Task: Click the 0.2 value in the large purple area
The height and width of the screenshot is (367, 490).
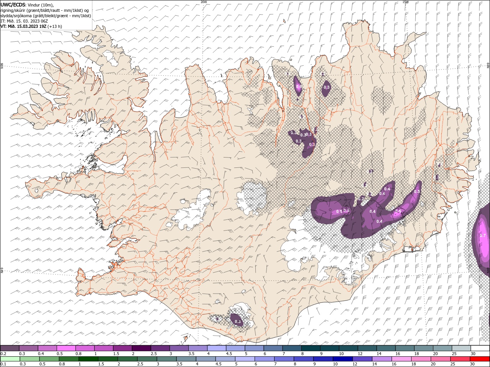Action: (x=361, y=199)
